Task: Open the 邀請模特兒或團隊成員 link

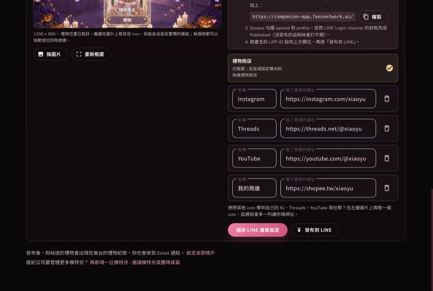Action: (156, 262)
